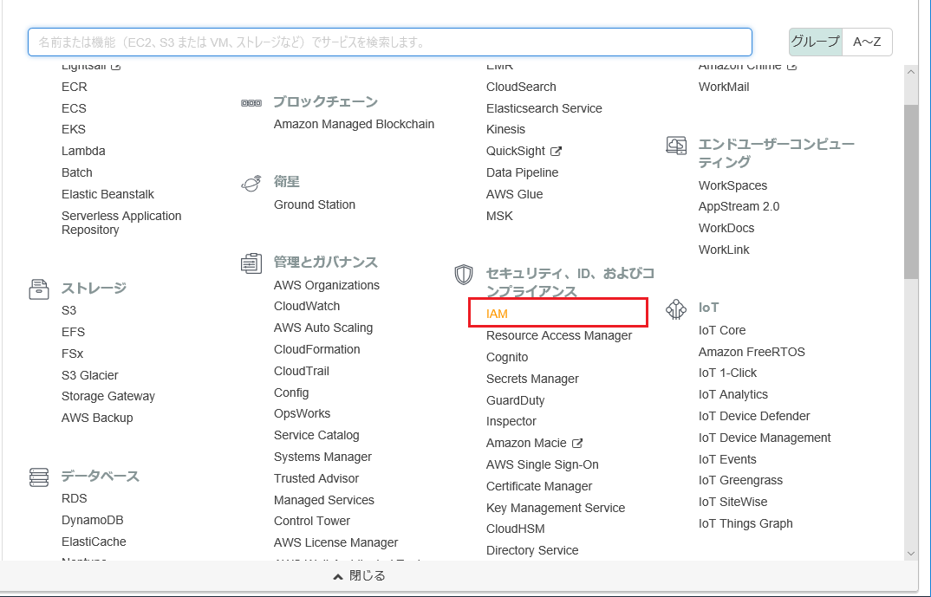Open Certificate Manager
931x597 pixels.
pyautogui.click(x=539, y=487)
